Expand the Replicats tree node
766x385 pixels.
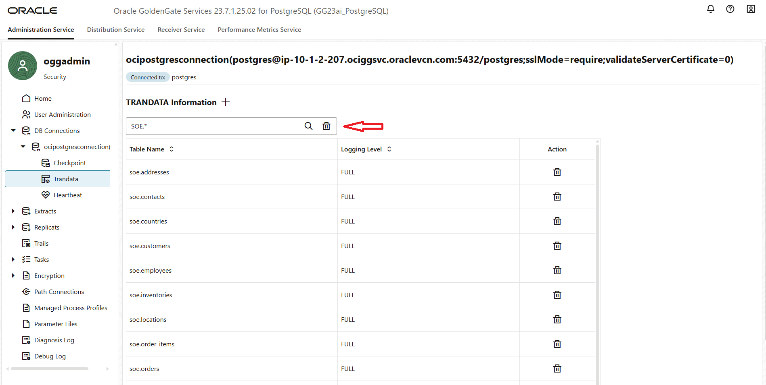(13, 227)
